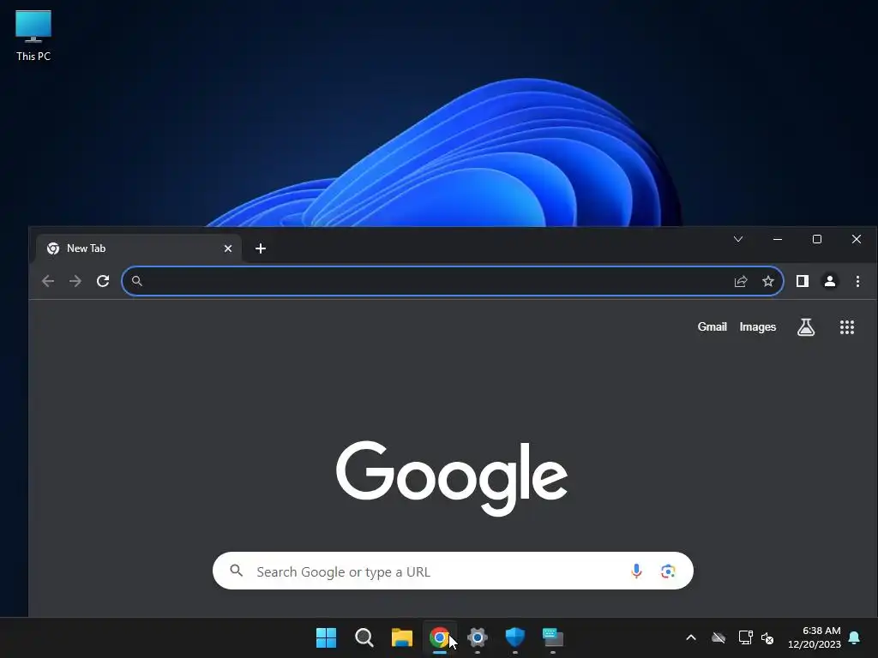
Task: Minimize the Chrome window
Action: (777, 240)
